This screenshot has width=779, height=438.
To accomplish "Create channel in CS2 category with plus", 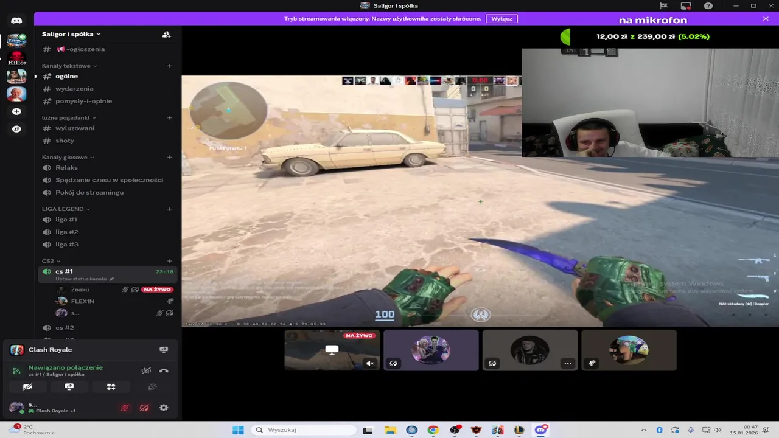I will (x=170, y=261).
